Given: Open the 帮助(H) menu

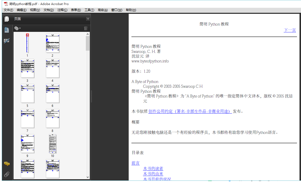Looking at the screenshot, I should click(131, 10).
